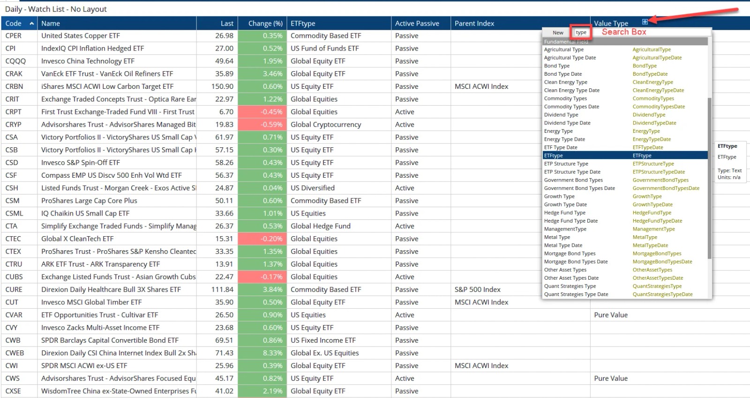
Task: Click 'US Fixed Income ETF' cell
Action: [339, 340]
